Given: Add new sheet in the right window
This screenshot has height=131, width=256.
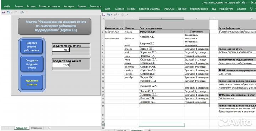Looking at the screenshot, I should tap(149, 130).
